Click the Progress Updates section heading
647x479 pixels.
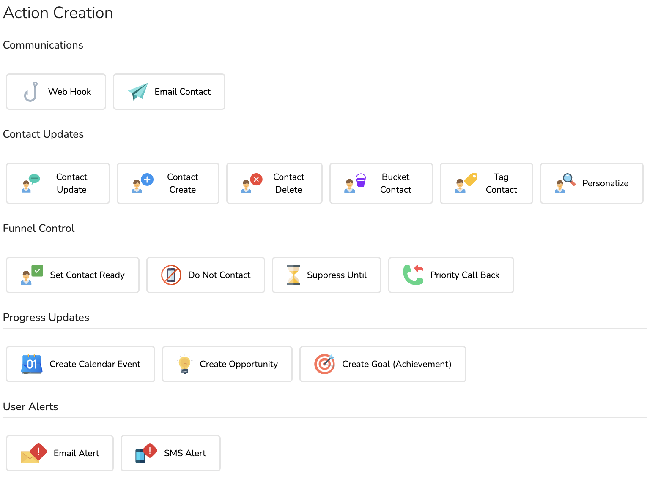pos(46,317)
